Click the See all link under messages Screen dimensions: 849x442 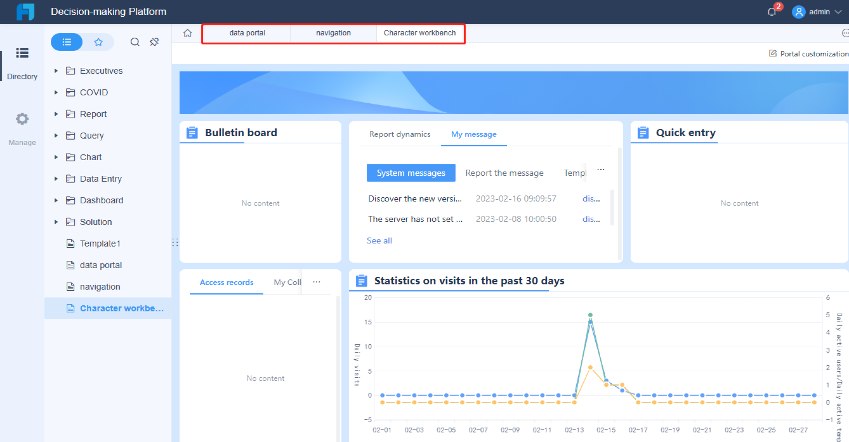[379, 240]
